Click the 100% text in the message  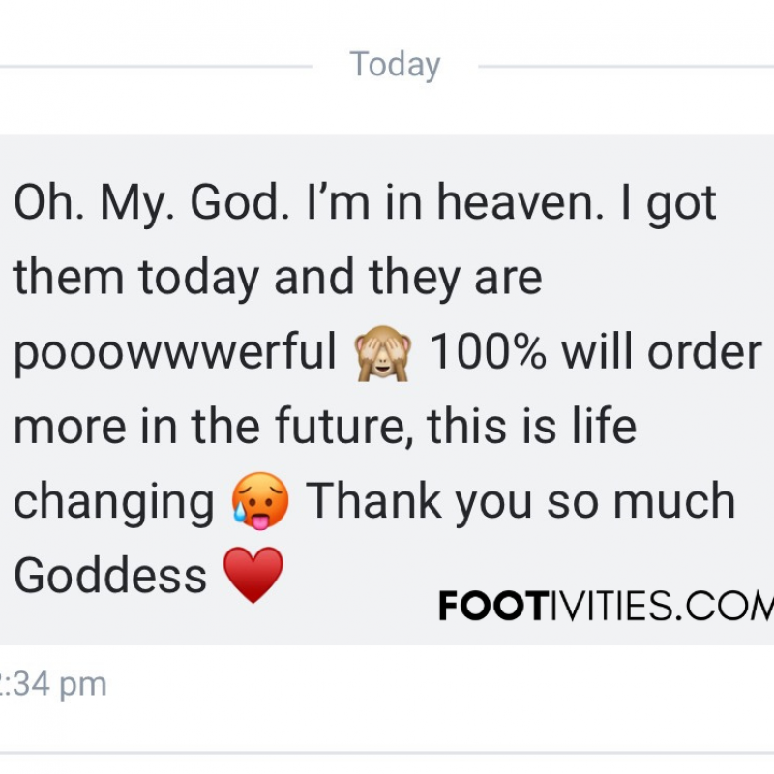pyautogui.click(x=488, y=352)
